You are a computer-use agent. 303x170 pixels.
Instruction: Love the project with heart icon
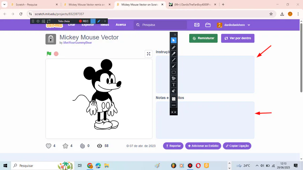pyautogui.click(x=48, y=146)
